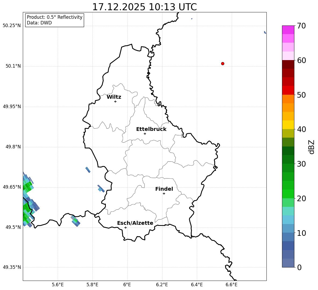This screenshot has height=290, width=318.
Task: Click the 5.8°E longitude label
Action: click(92, 285)
